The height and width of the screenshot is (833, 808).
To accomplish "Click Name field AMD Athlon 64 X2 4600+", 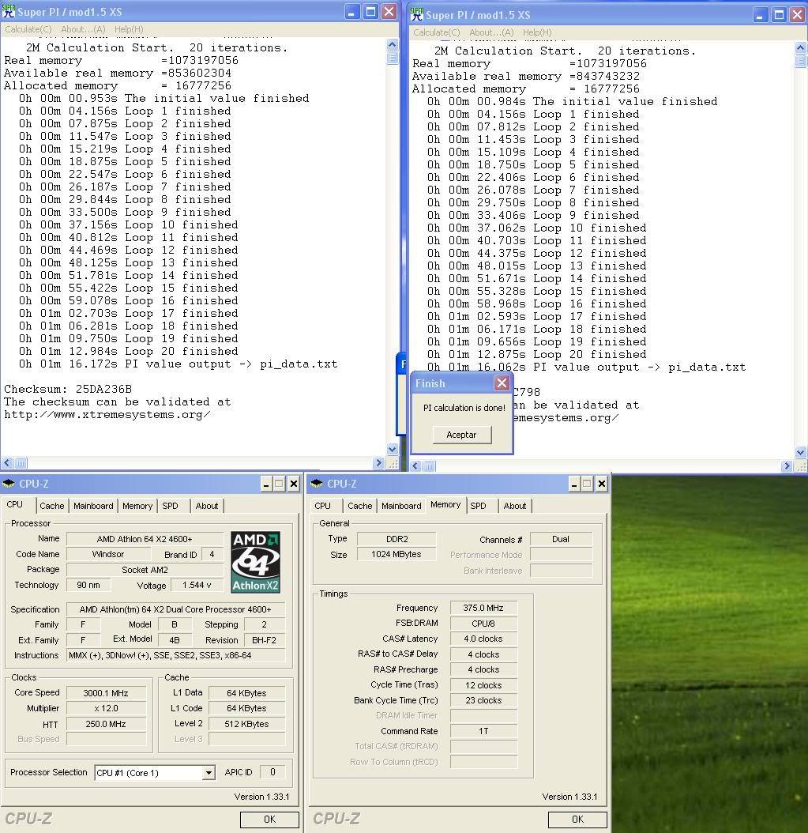I will [145, 539].
